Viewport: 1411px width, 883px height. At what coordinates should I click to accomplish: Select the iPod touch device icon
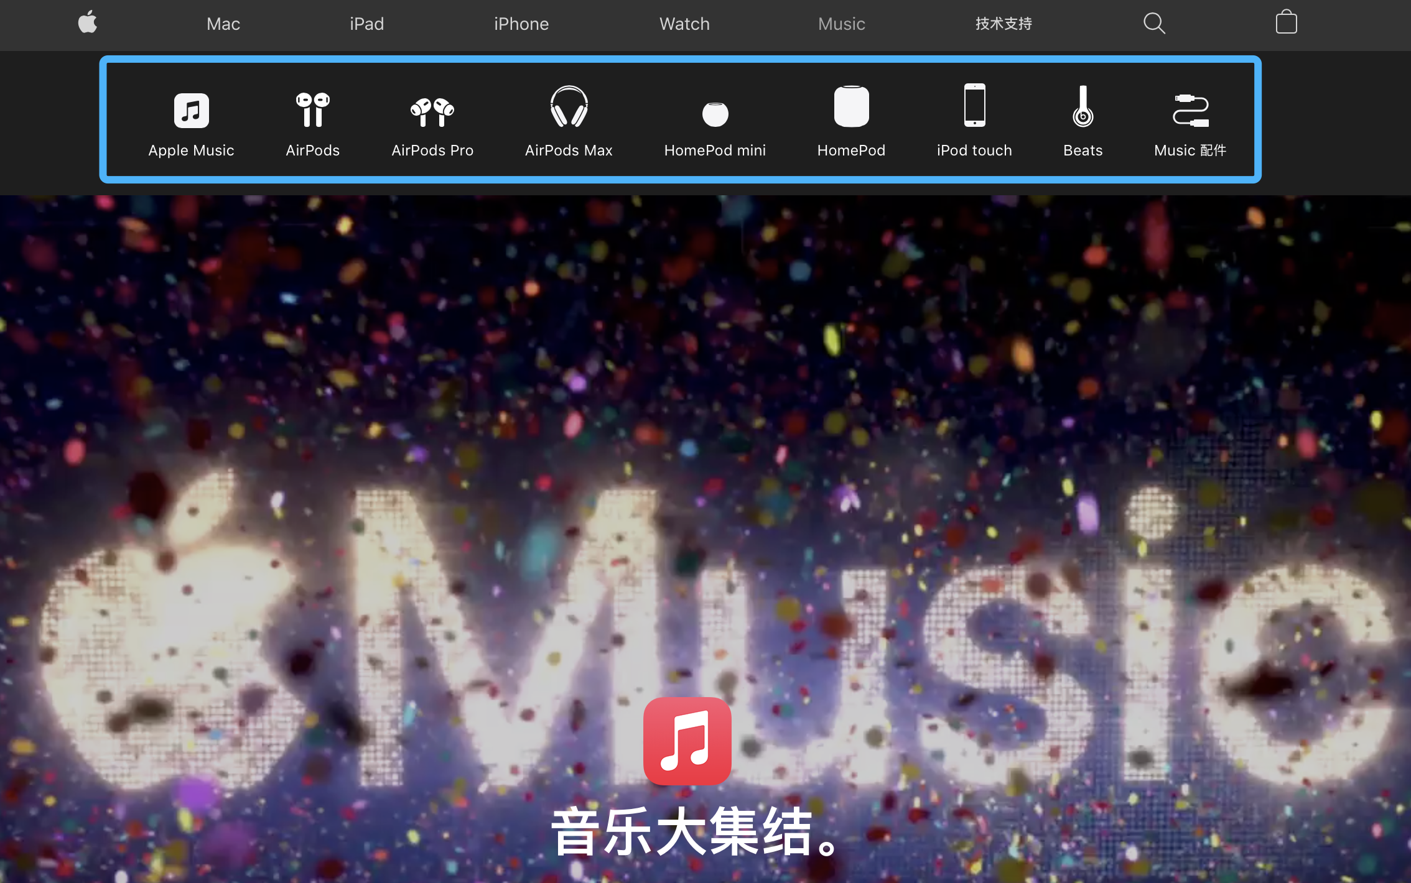pos(974,106)
